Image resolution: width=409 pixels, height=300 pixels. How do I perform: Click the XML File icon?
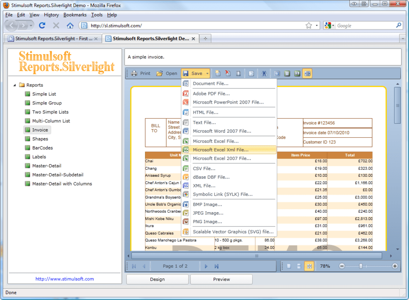185,186
